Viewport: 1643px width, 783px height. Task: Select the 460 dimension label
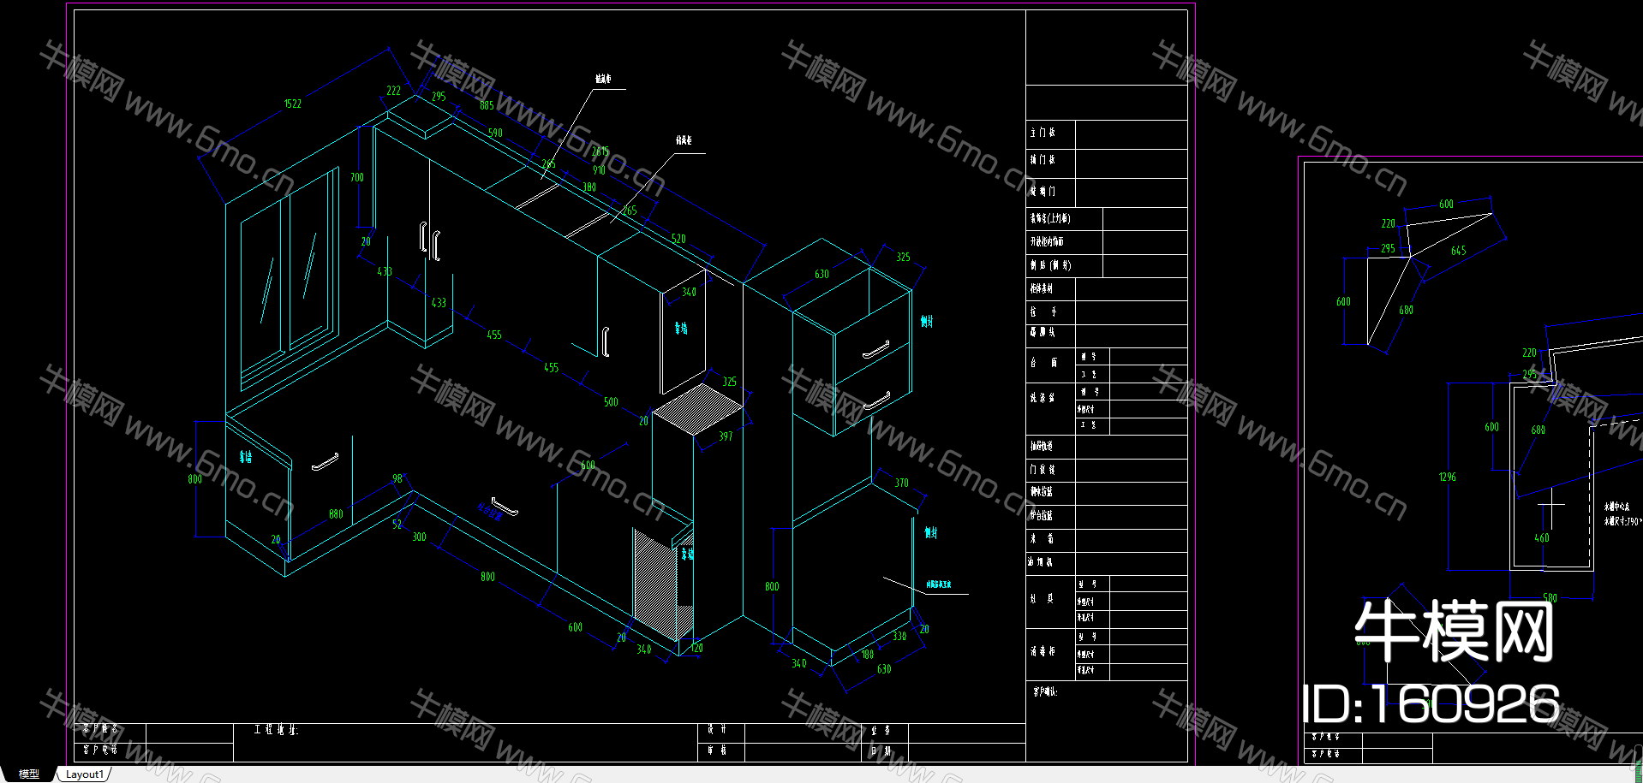point(1541,538)
